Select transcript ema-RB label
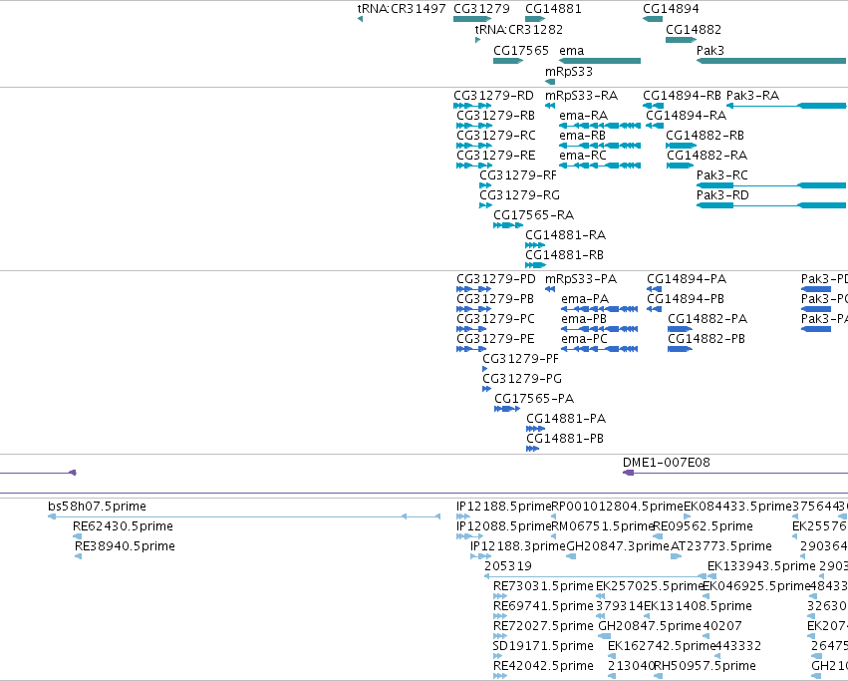Viewport: 848px width, 681px height. click(x=583, y=136)
